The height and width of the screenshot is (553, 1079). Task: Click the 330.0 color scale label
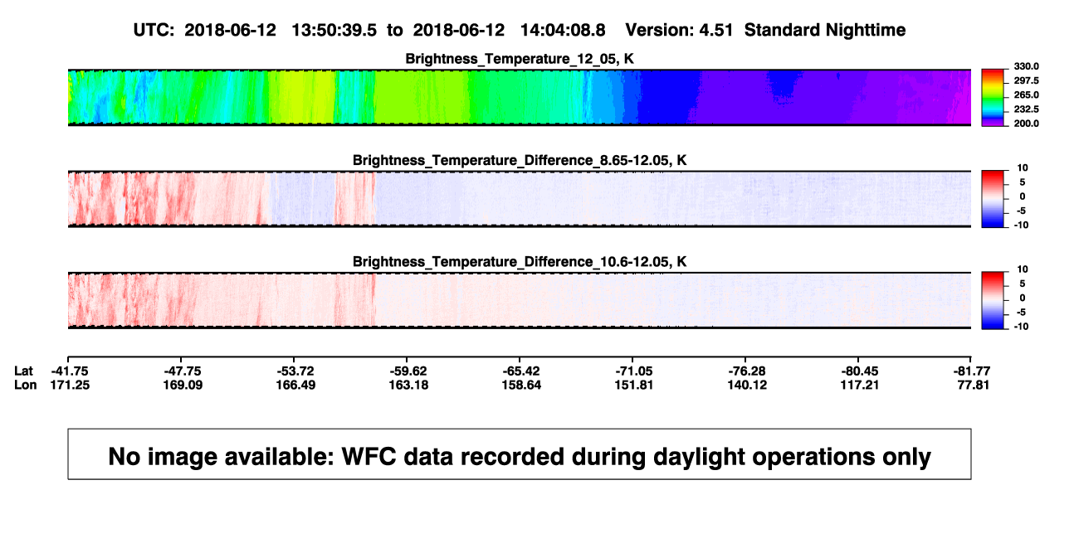[1027, 67]
